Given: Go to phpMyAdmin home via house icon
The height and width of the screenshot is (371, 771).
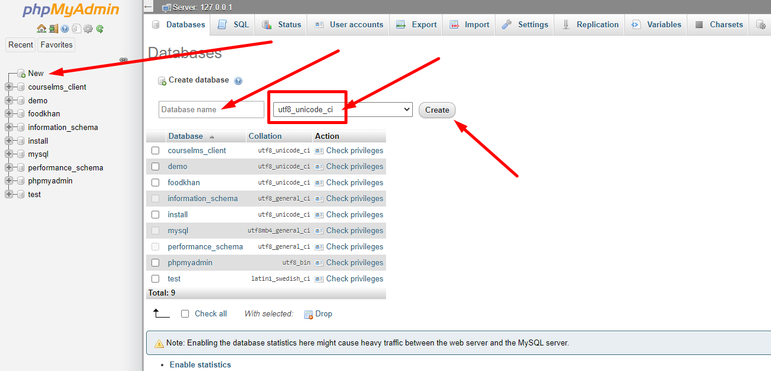Looking at the screenshot, I should (x=42, y=28).
